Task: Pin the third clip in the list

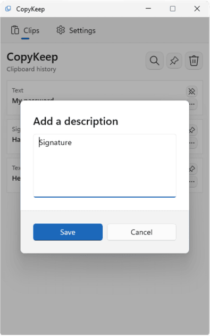Action: [192, 169]
